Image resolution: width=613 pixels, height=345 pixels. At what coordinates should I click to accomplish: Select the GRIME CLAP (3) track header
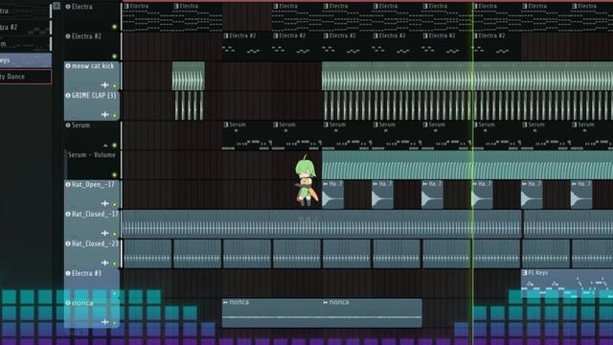pyautogui.click(x=92, y=105)
